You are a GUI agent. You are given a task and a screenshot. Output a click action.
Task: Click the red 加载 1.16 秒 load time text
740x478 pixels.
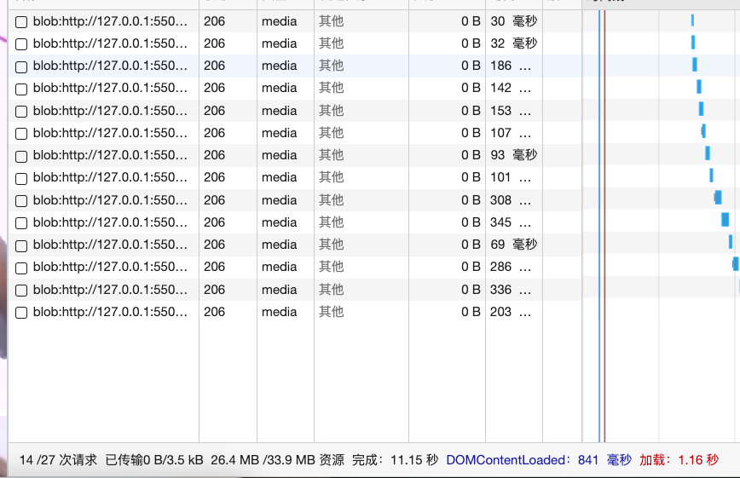click(x=679, y=460)
